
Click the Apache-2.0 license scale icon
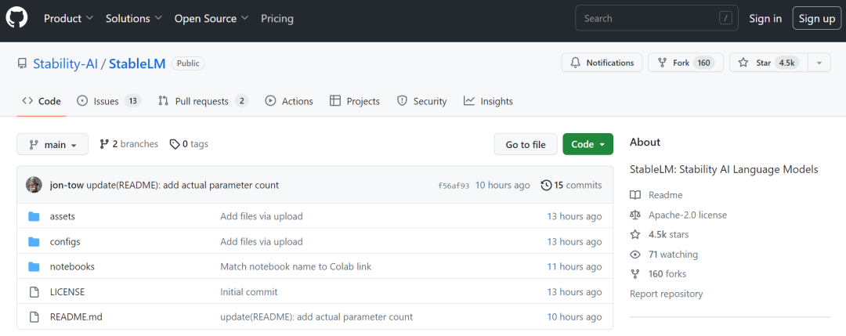pos(635,215)
